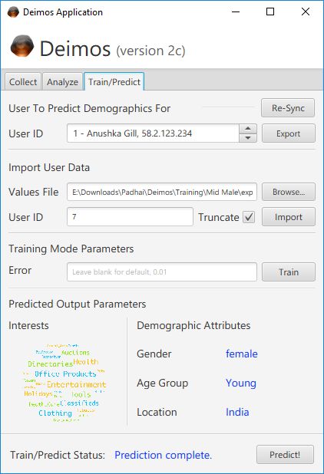Run prediction with the Predict! button
Image resolution: width=324 pixels, height=474 pixels.
point(285,455)
